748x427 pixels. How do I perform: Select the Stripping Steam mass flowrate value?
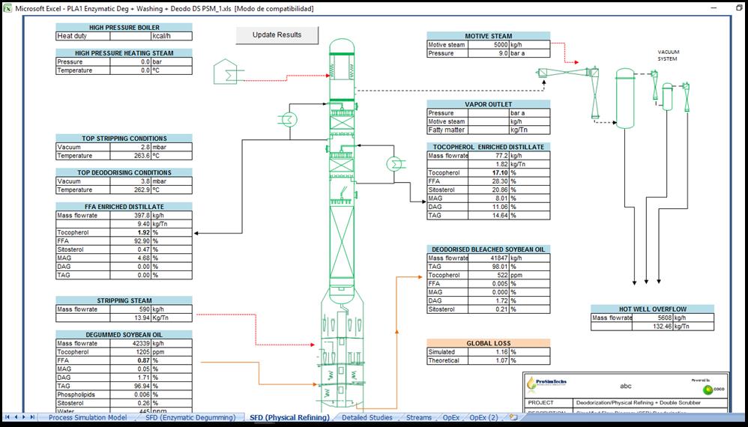tap(131, 309)
